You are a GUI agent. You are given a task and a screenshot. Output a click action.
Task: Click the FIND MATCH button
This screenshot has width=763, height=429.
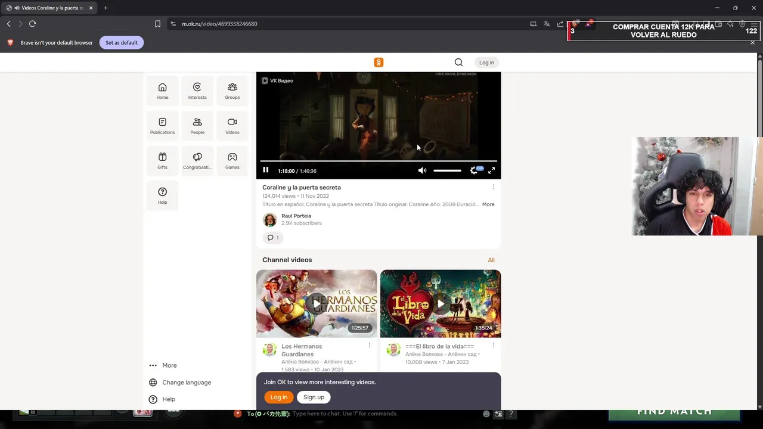[x=674, y=412]
